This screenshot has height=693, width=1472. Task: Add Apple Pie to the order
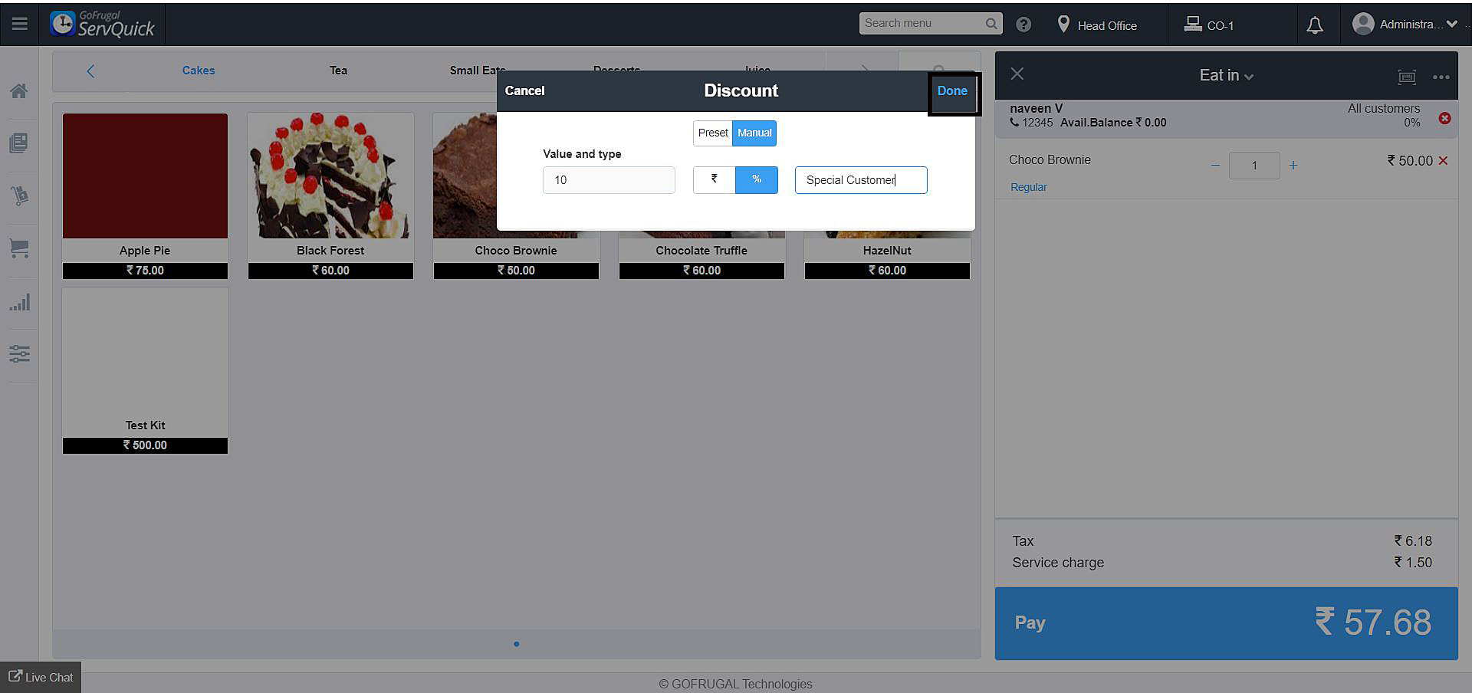(x=145, y=195)
